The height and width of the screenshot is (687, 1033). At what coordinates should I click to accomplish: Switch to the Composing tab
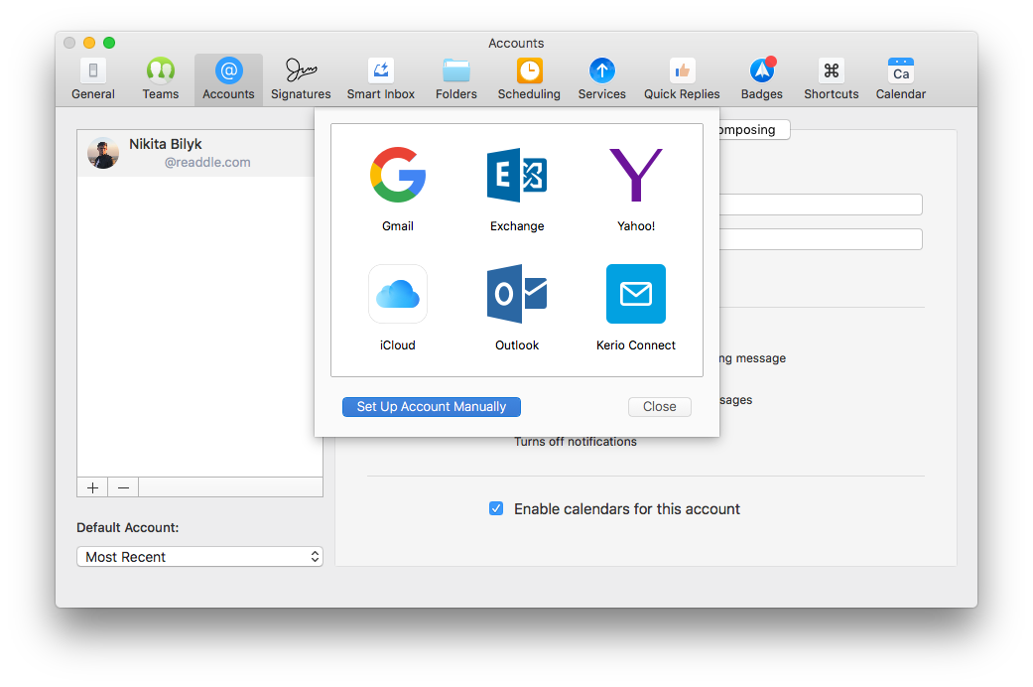point(749,129)
